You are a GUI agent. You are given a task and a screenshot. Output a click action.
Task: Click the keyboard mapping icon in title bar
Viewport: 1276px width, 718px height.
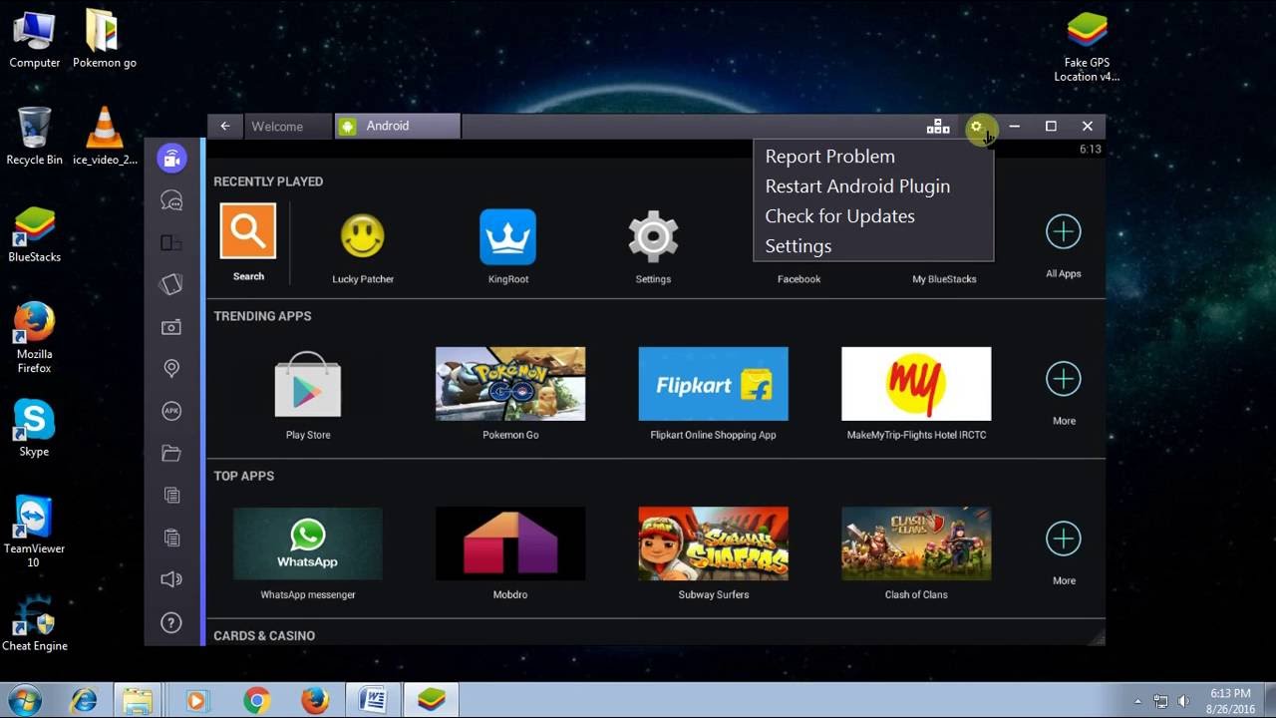tap(938, 127)
